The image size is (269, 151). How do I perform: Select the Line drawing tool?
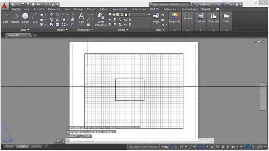pos(5,18)
